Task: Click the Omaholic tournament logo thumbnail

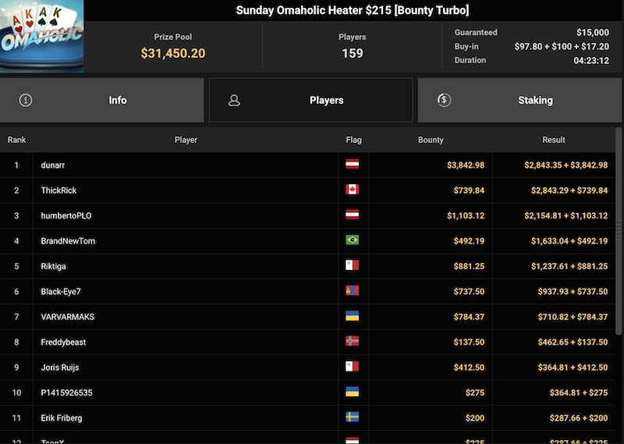Action: pos(42,37)
